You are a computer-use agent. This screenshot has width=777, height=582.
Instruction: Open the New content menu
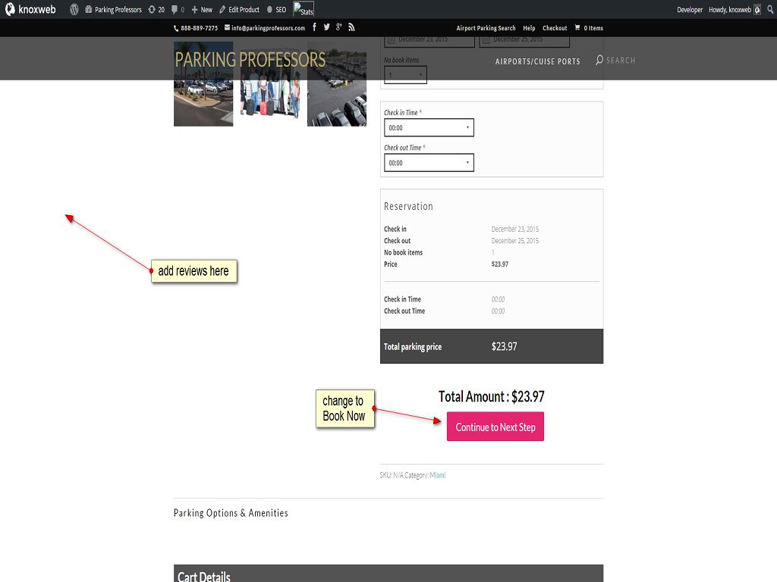202,9
